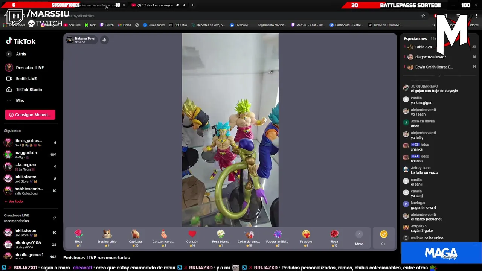
Task: Open lukii.storee under Siguiendo with 8 viewers
Action: pos(30,179)
